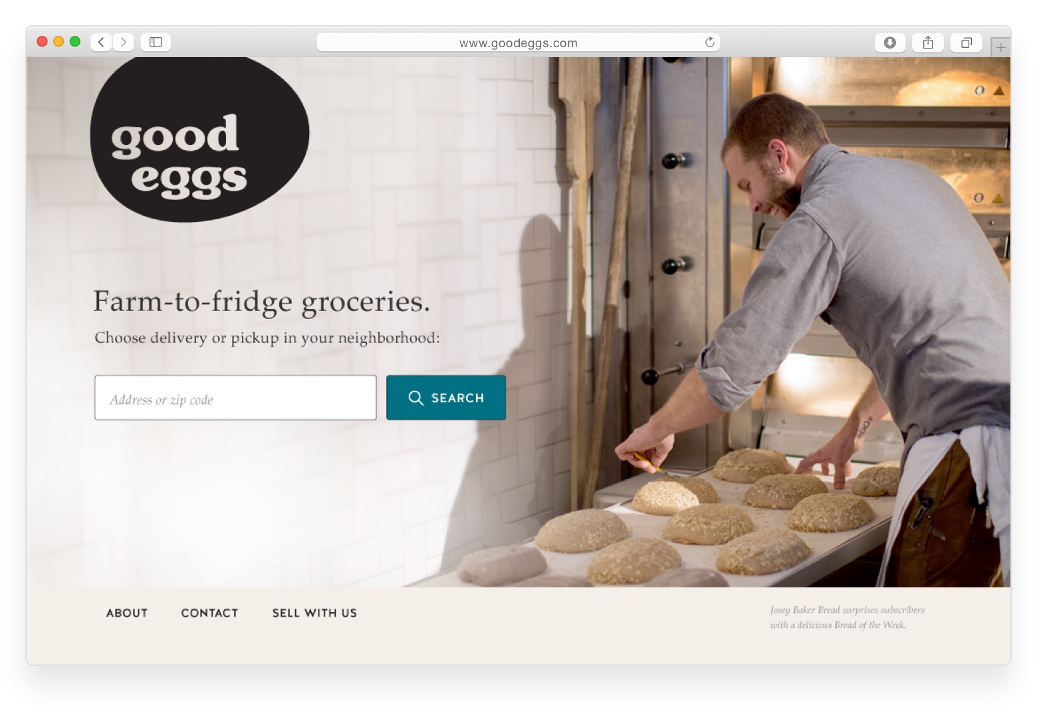Image resolution: width=1037 pixels, height=711 pixels.
Task: Reload the page with refresh icon
Action: (709, 43)
